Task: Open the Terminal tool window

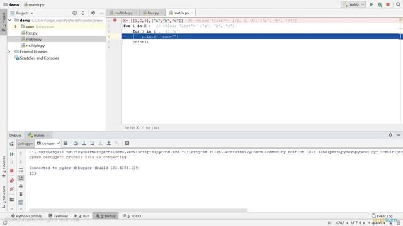Action: [58, 216]
